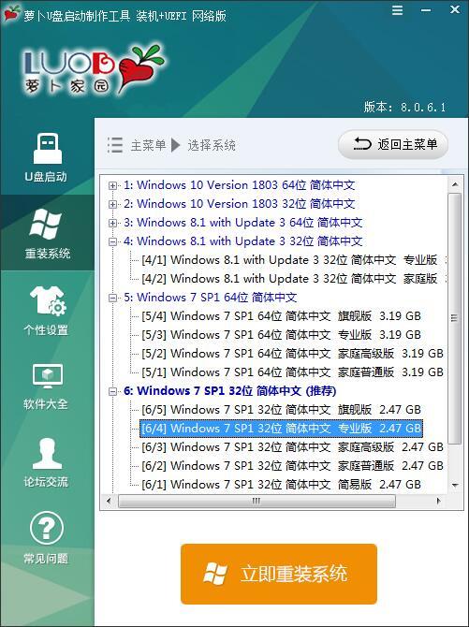Select [4/2] Windows 8.1 32位 家庭版
The image size is (469, 627).
pos(293,279)
